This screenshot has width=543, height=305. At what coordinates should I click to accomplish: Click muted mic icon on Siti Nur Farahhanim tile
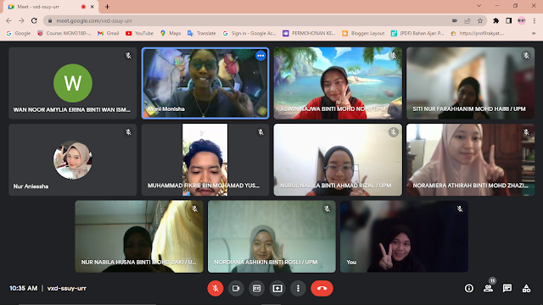526,55
